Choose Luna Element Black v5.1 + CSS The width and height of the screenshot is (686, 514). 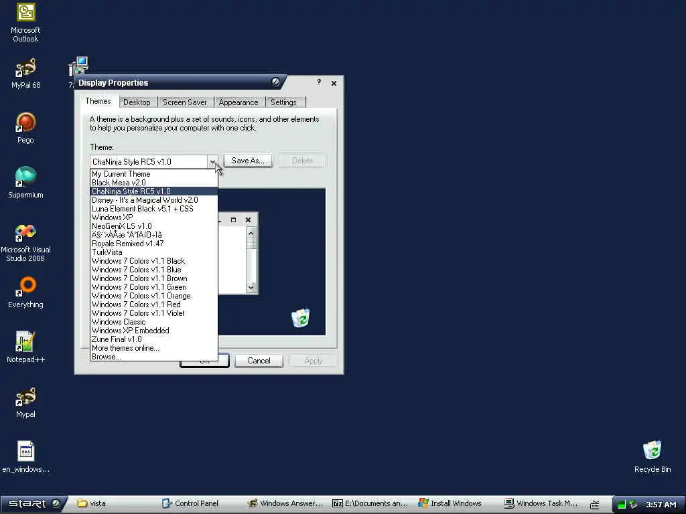(x=154, y=209)
